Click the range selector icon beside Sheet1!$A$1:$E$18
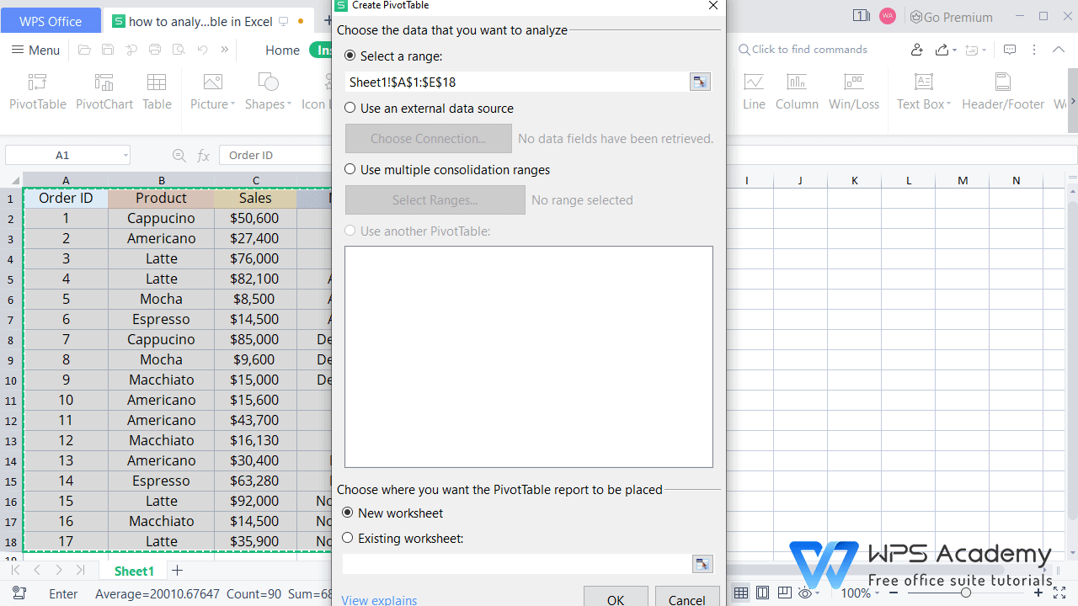 coord(700,82)
